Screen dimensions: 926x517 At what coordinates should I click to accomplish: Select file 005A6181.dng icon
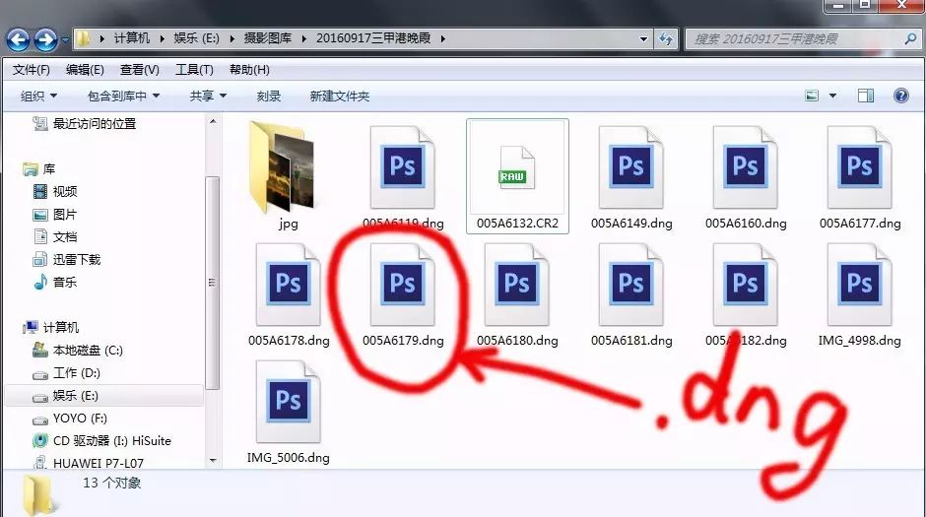pyautogui.click(x=631, y=285)
